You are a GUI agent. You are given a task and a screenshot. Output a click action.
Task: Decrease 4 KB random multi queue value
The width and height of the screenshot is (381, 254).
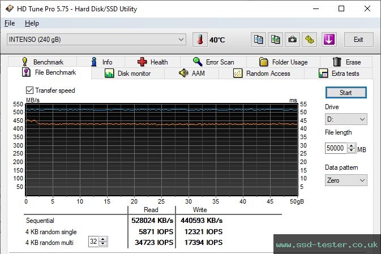click(103, 244)
